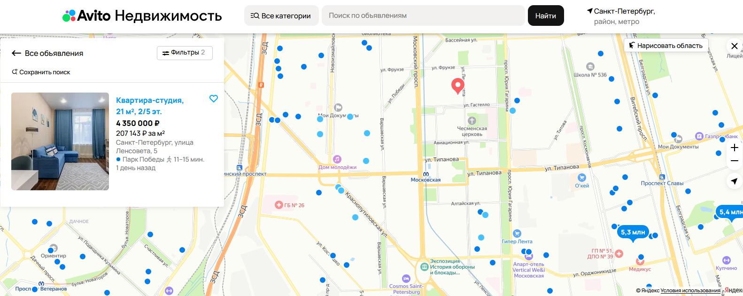Center the map on my location
Image resolution: width=743 pixels, height=296 pixels.
coord(735,181)
